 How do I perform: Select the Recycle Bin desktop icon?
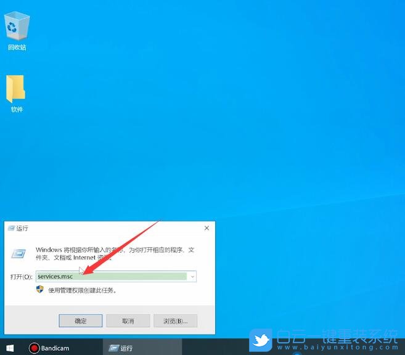click(17, 27)
